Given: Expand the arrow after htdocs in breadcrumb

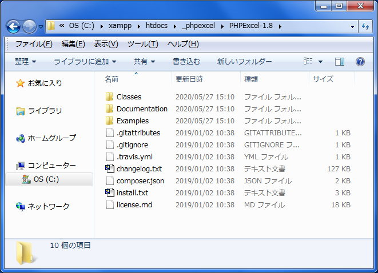Looking at the screenshot, I should point(175,26).
